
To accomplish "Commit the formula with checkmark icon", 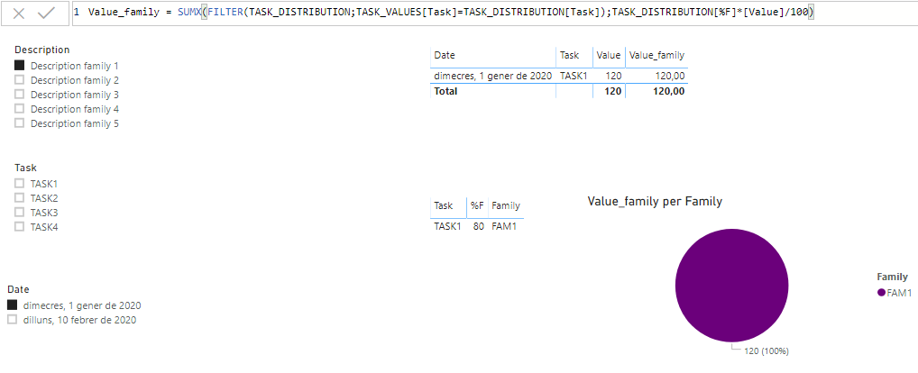I will (x=46, y=14).
